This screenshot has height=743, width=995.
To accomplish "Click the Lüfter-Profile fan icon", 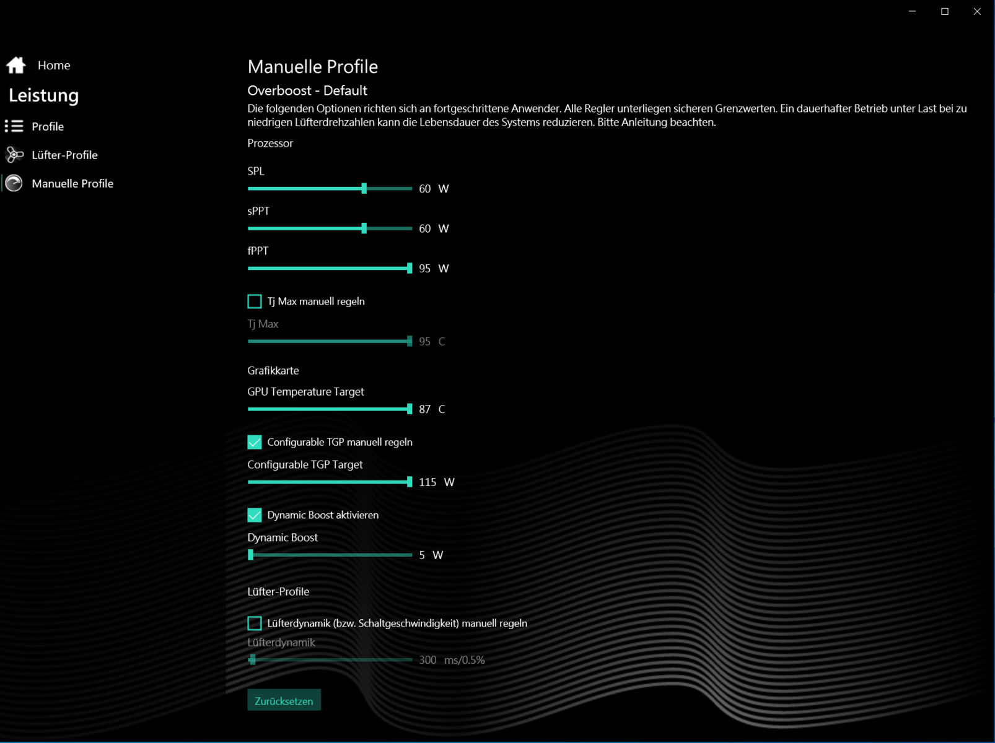I will pos(14,155).
